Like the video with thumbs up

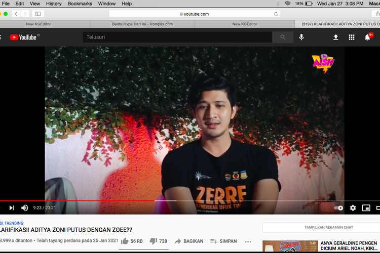click(125, 241)
